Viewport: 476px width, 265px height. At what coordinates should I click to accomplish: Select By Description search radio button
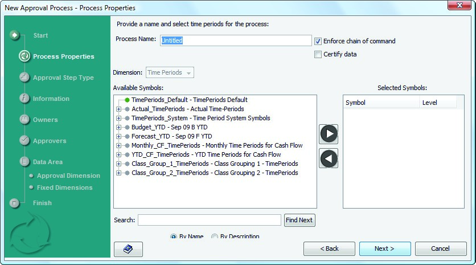215,236
